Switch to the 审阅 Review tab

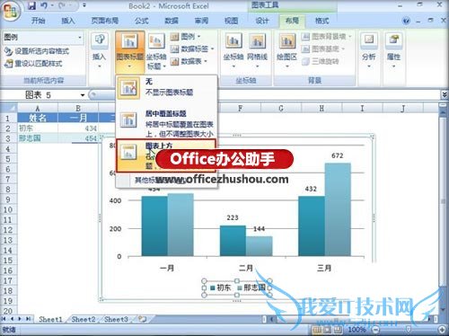point(201,21)
